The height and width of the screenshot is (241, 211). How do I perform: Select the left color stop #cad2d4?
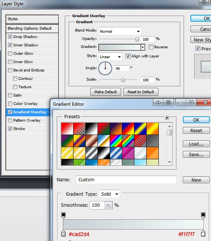(63, 233)
